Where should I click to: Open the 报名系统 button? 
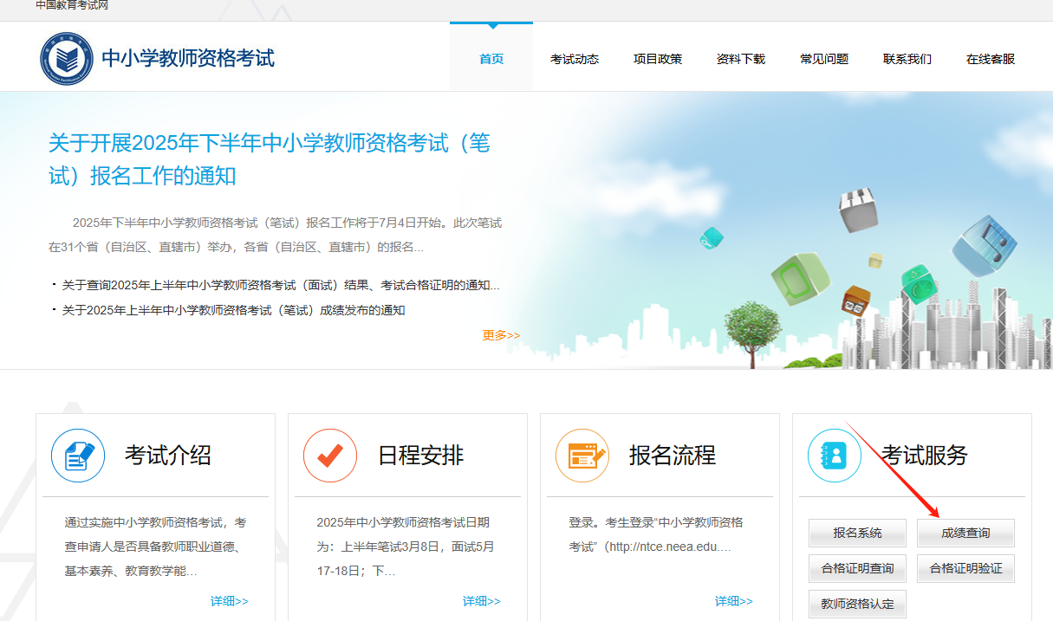pyautogui.click(x=857, y=533)
